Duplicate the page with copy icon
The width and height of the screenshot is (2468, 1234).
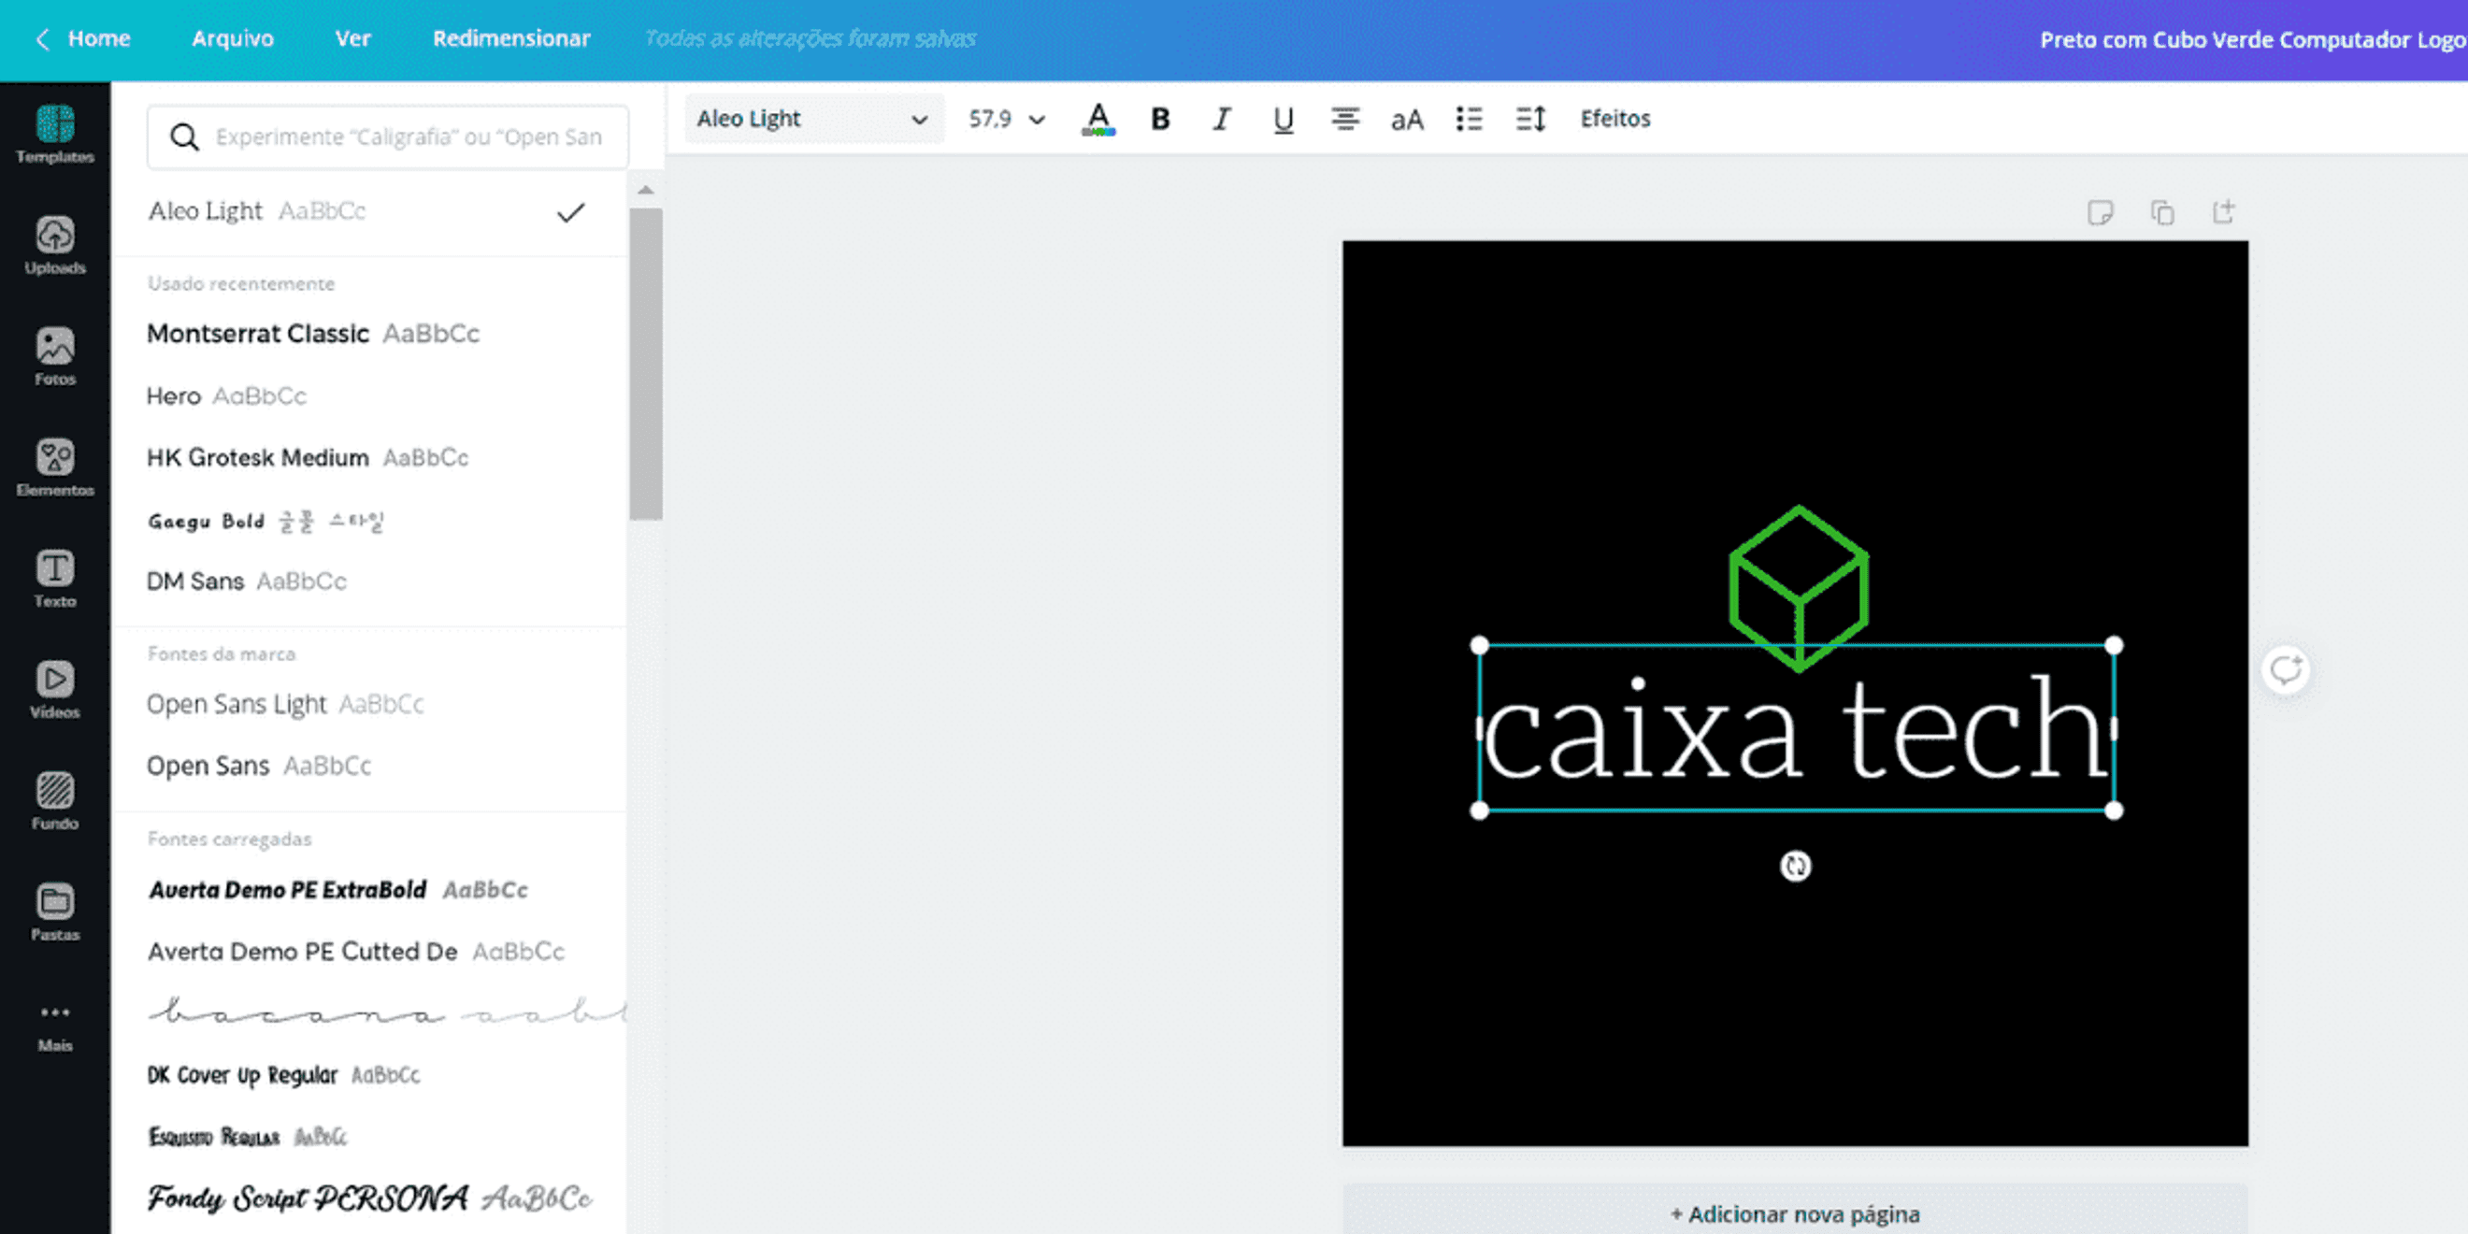2161,211
